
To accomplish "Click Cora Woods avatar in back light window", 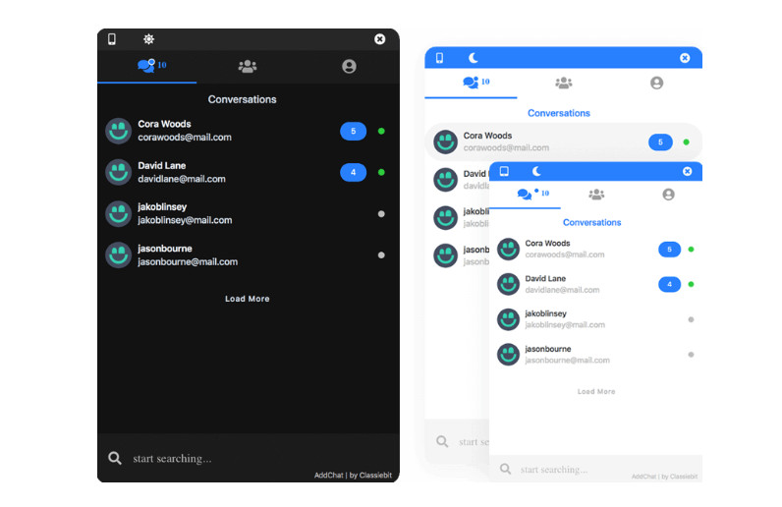I will click(445, 141).
